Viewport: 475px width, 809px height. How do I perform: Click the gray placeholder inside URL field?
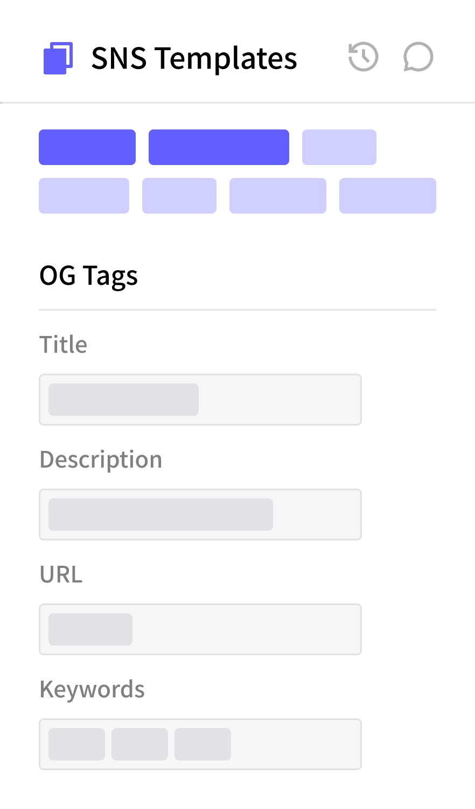[90, 629]
